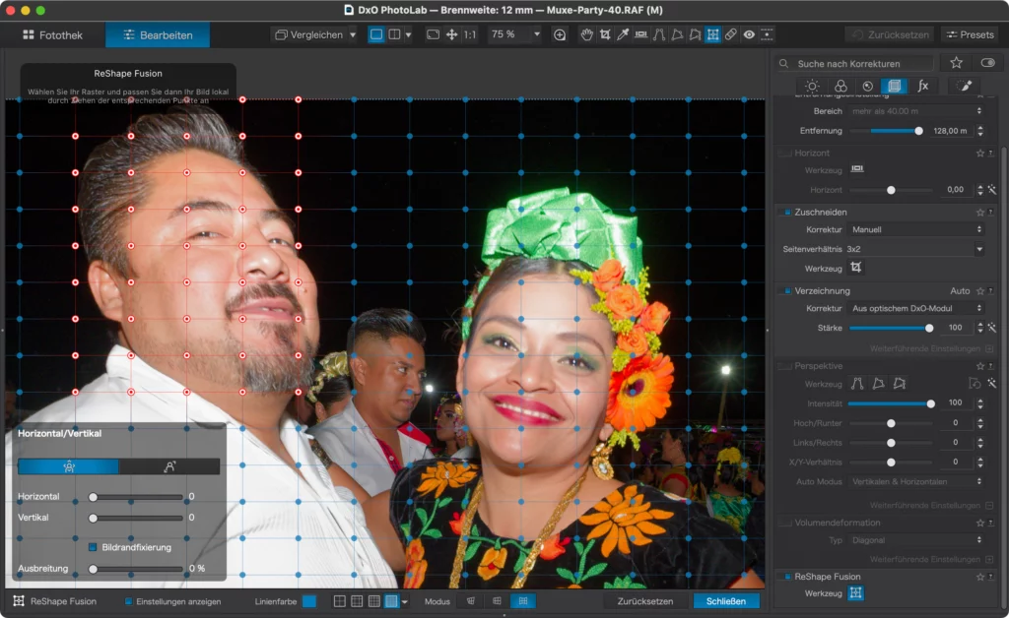The width and height of the screenshot is (1009, 618).
Task: Pick the white balance eyedropper tool
Action: (623, 34)
